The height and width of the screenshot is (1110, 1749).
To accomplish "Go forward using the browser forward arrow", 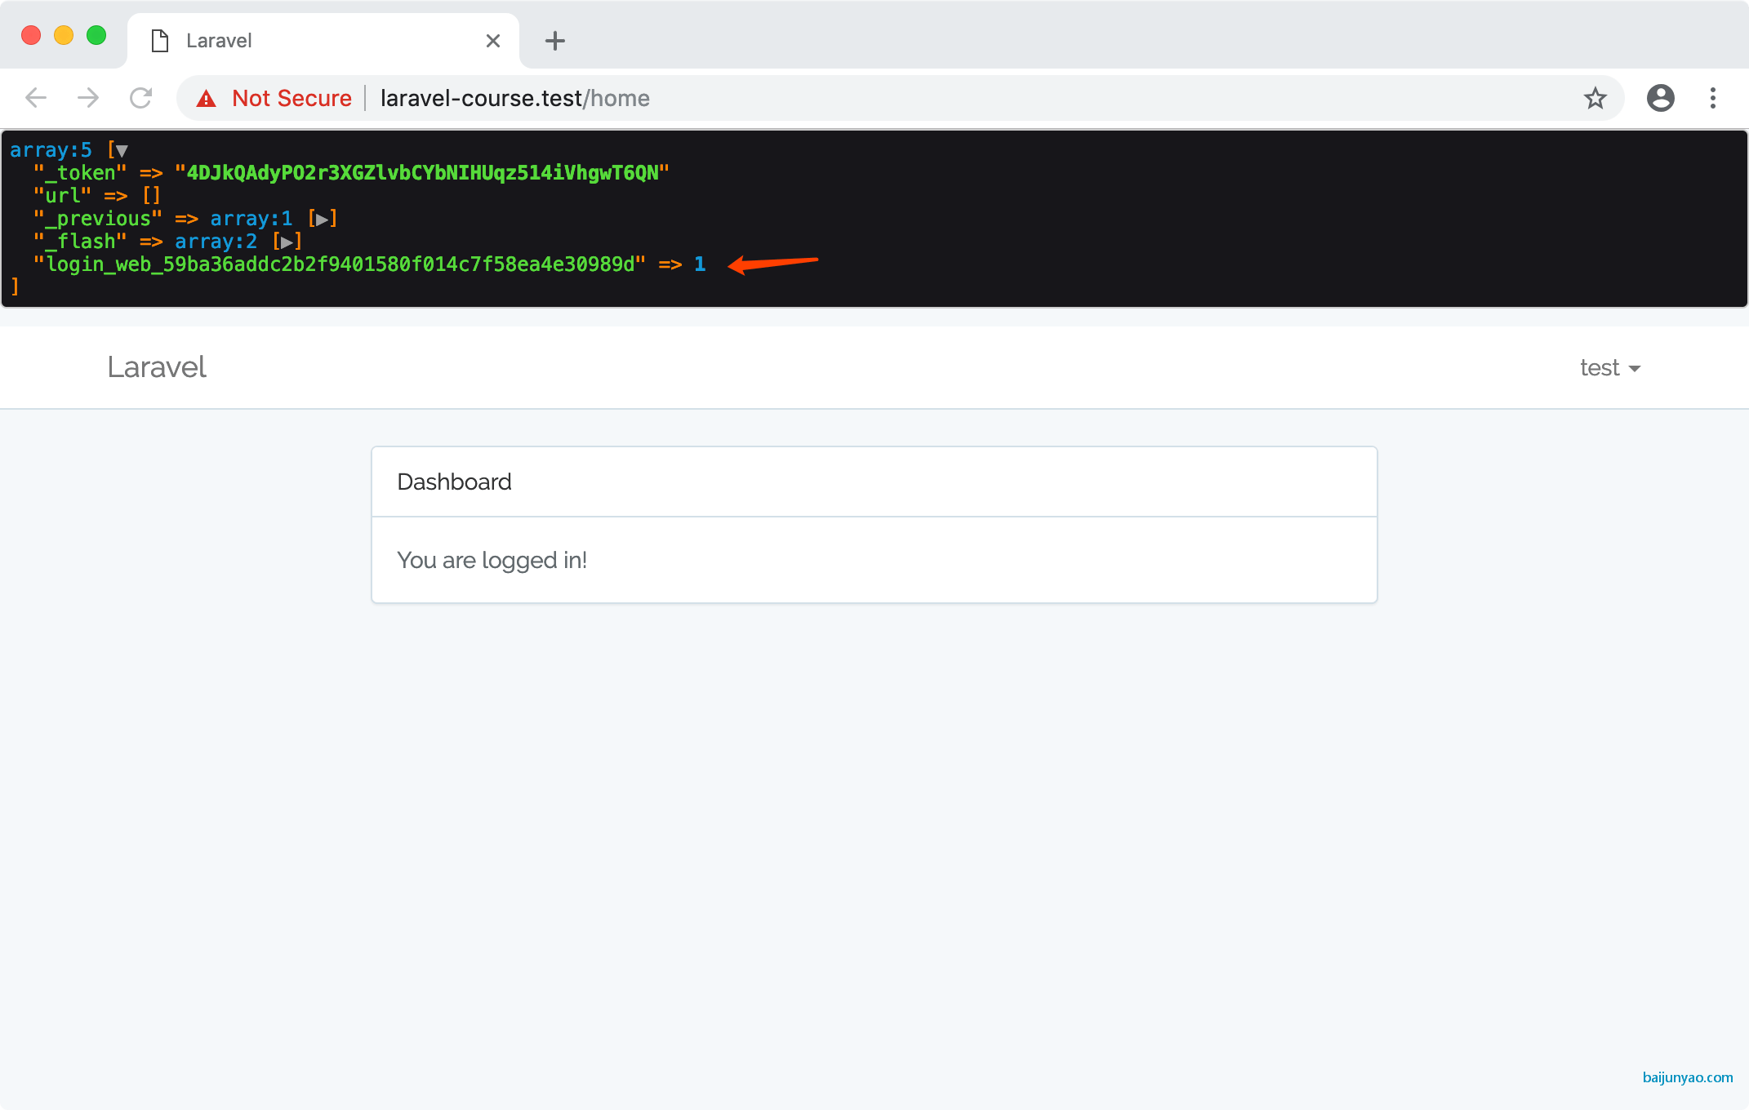I will pos(88,98).
